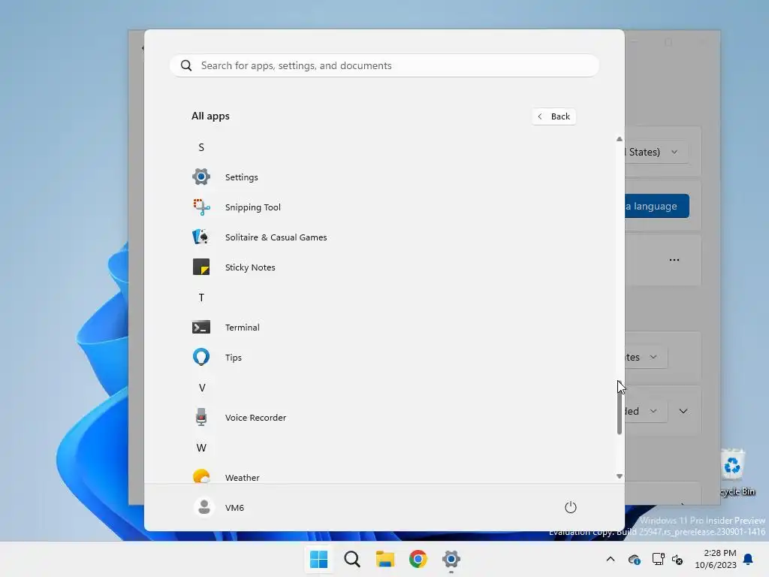Screen dimensions: 769x577
Task: Click the VM6 account name
Action: click(x=234, y=508)
